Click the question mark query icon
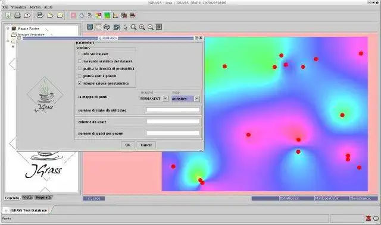Image resolution: width=381 pixels, height=225 pixels. coord(90,15)
